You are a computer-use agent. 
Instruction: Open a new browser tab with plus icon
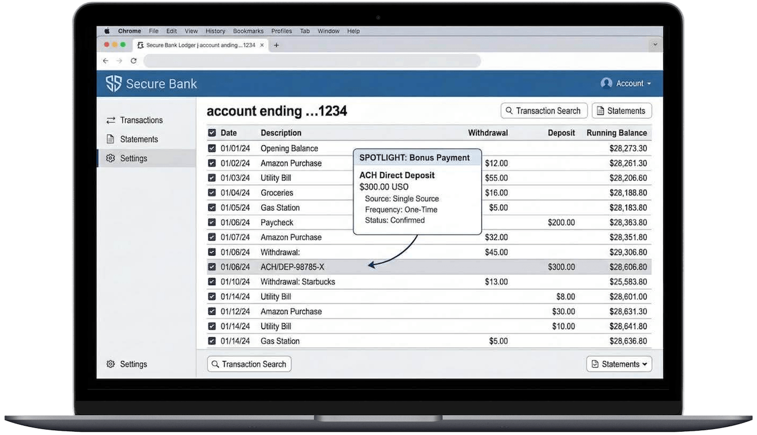(276, 45)
